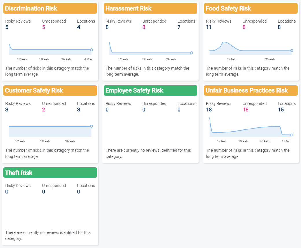The image size is (301, 248).
Task: View the 7 locations in Harassment Risk
Action: click(179, 27)
